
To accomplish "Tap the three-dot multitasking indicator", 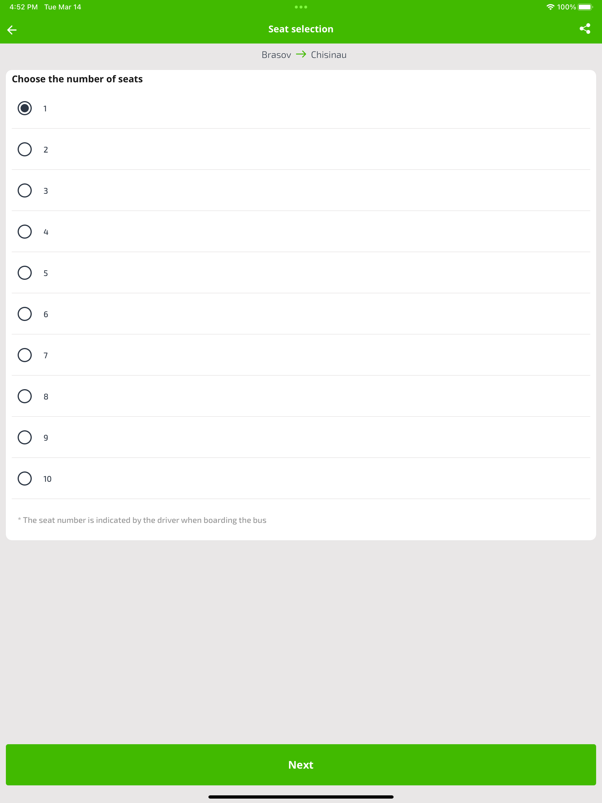I will coord(301,7).
